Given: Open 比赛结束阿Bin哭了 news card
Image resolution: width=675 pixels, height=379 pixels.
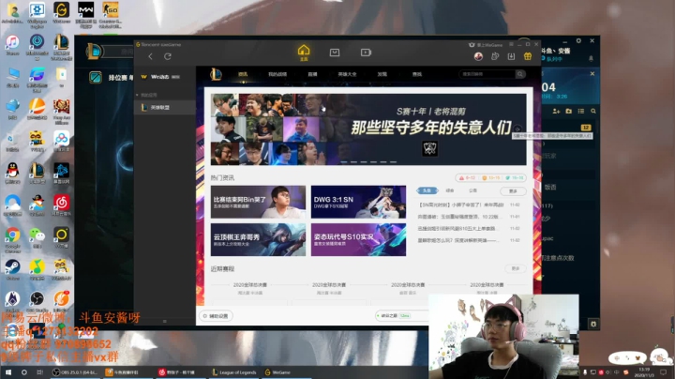Looking at the screenshot, I should pyautogui.click(x=258, y=202).
